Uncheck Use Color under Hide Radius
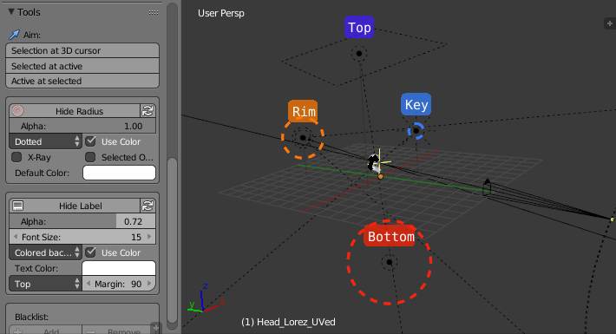Image resolution: width=616 pixels, height=334 pixels. pos(91,141)
